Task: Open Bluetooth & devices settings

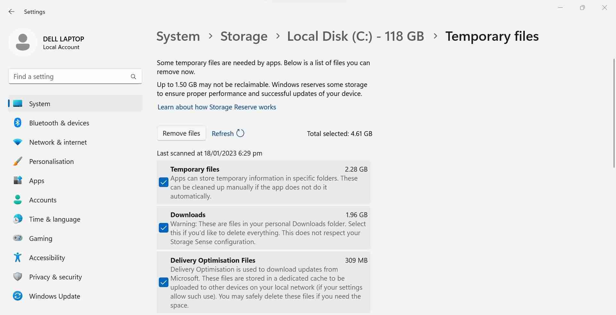Action: (x=59, y=123)
